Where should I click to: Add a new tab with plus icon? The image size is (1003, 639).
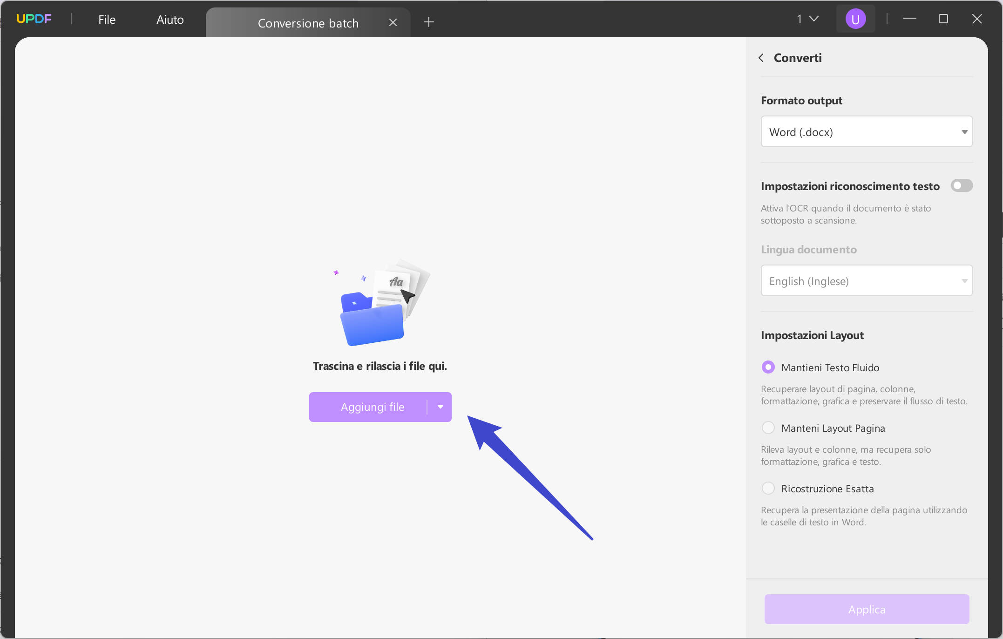[429, 22]
